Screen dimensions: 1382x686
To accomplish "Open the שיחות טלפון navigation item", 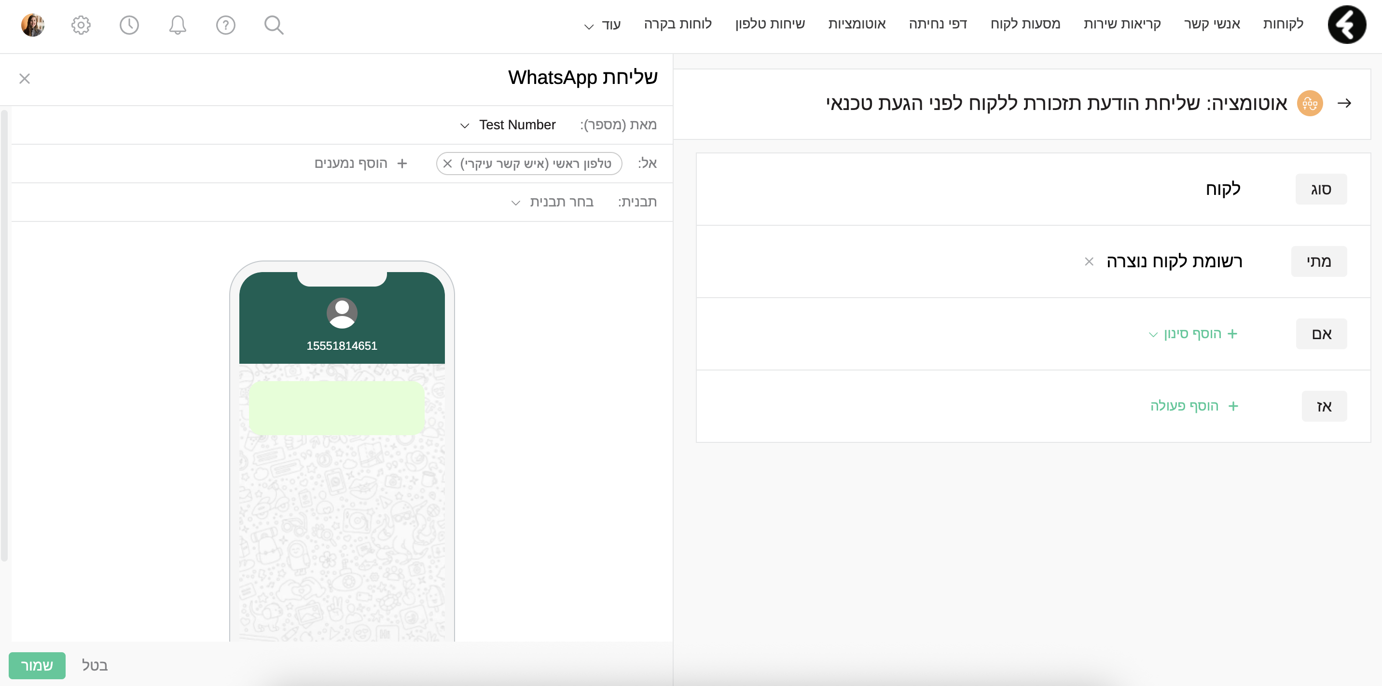I will pos(770,24).
